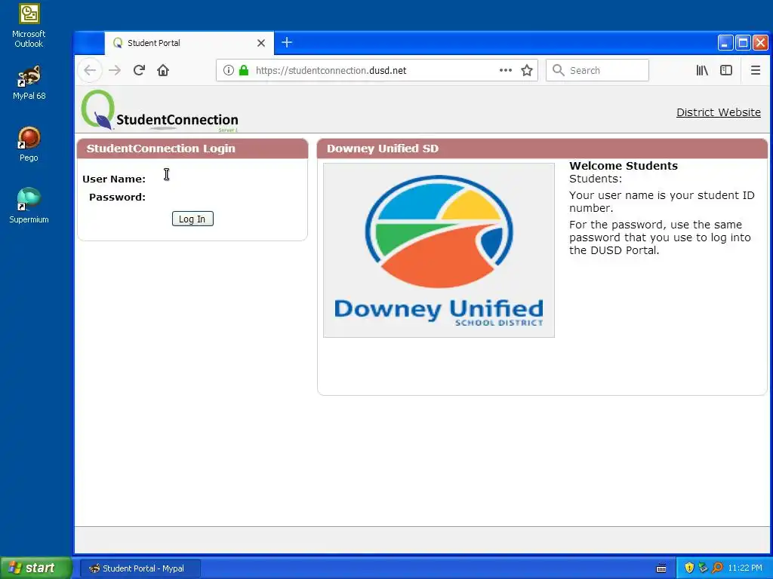Open the browser hamburger menu
Viewport: 773px width, 579px height.
755,70
